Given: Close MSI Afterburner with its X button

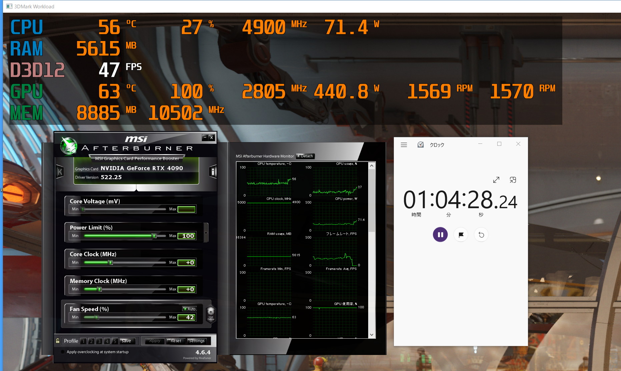Looking at the screenshot, I should [211, 137].
